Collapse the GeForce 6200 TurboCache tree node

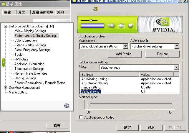tap(5, 26)
